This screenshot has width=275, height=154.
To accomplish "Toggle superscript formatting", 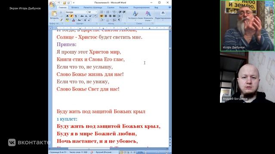I will point(90,16).
